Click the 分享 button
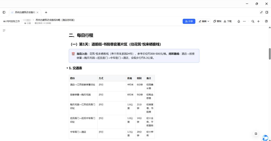The width and height of the screenshot is (271, 141). (189, 21)
